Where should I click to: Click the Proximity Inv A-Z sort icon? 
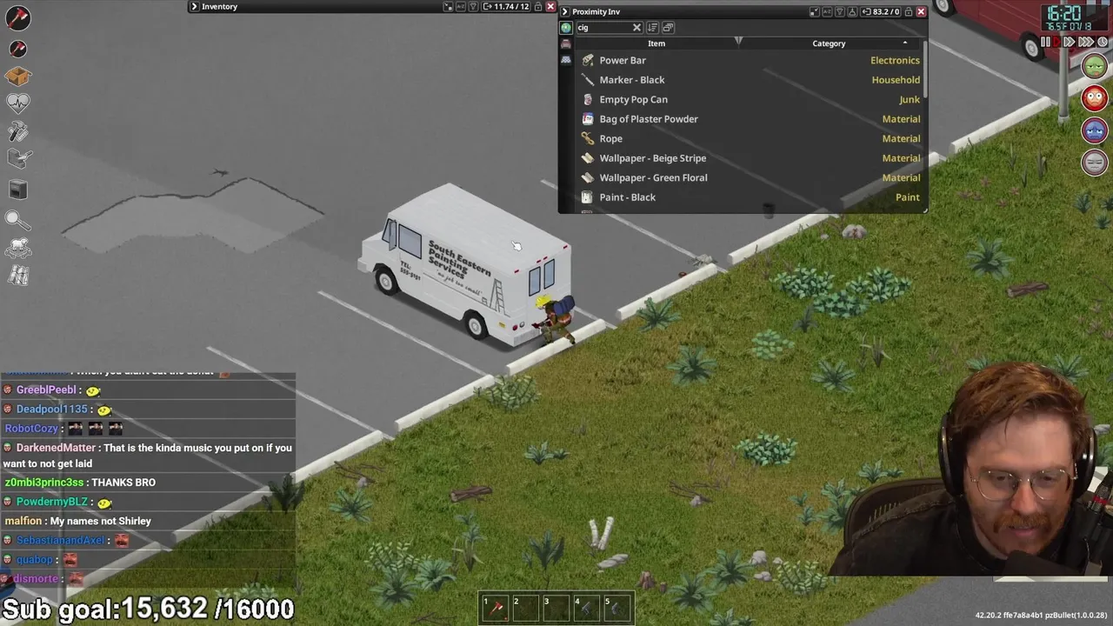828,12
